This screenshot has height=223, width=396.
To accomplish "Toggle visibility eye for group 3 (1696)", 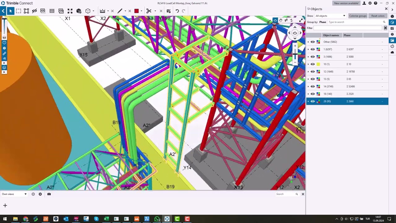I will pyautogui.click(x=313, y=57).
